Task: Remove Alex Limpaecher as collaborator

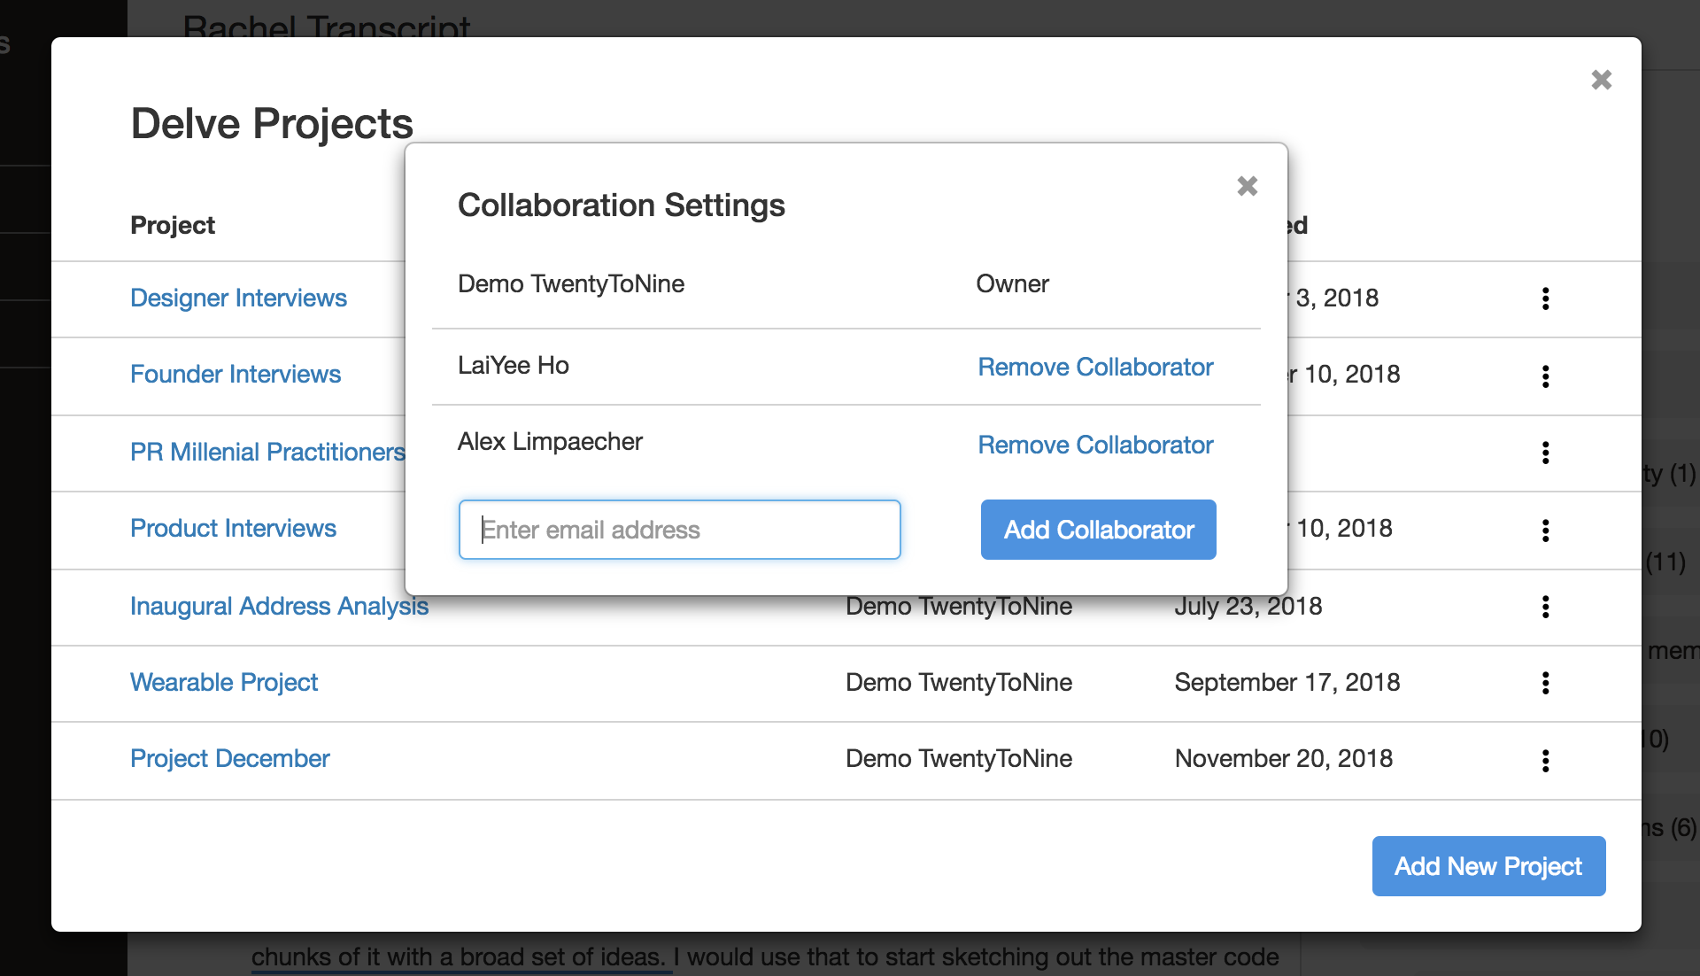Action: tap(1095, 445)
